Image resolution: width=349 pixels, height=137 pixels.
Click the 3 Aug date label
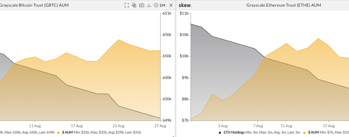pyautogui.click(x=223, y=126)
